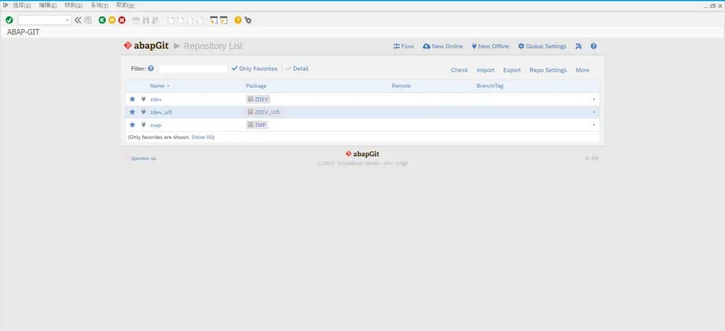
Task: Open row actions menu for zdev_ui5
Action: 593,112
